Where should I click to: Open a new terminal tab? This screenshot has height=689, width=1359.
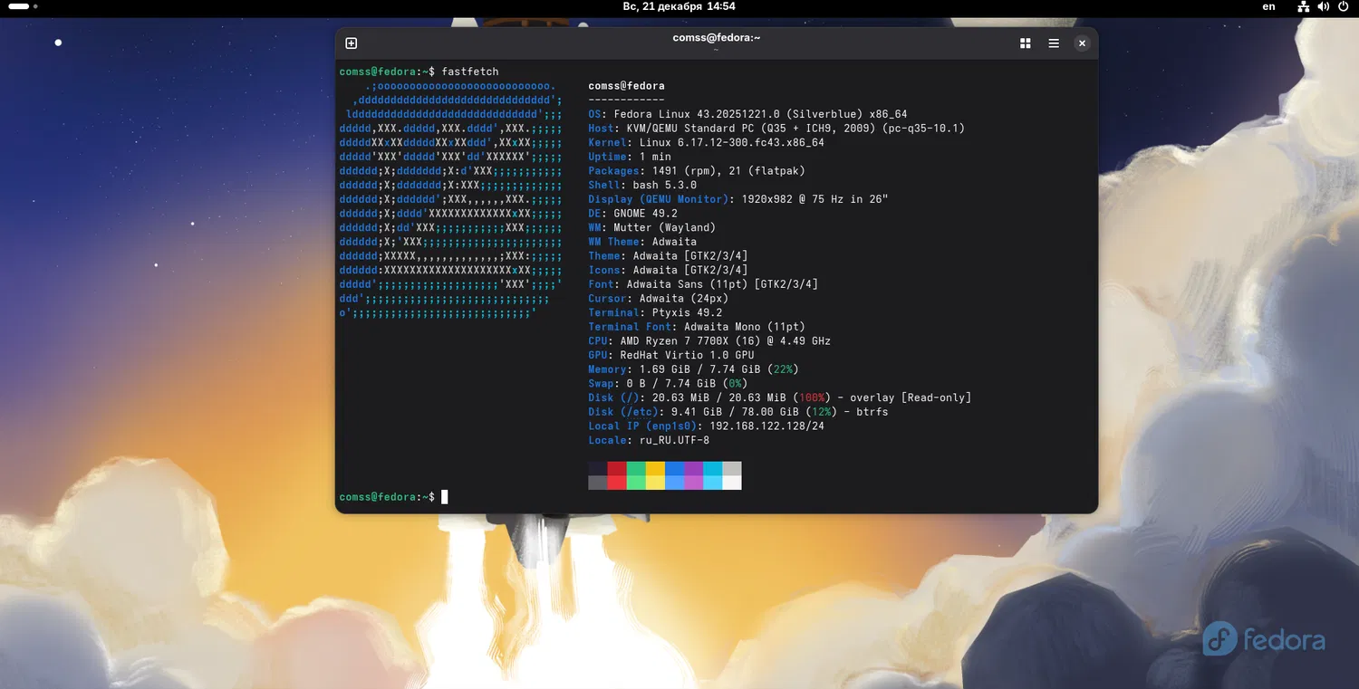click(352, 43)
